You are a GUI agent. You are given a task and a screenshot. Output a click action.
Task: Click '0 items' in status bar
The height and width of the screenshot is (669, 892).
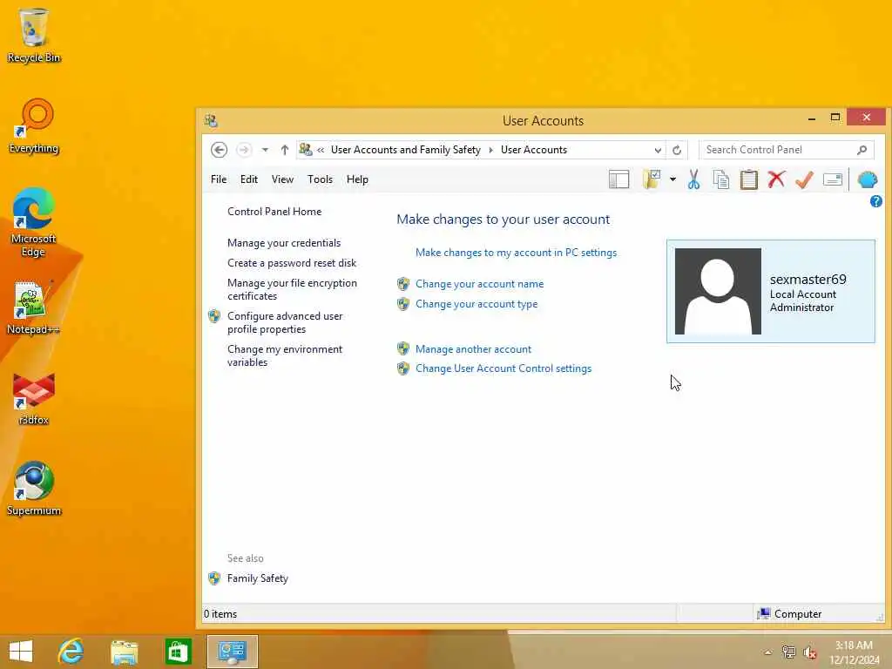pos(220,614)
